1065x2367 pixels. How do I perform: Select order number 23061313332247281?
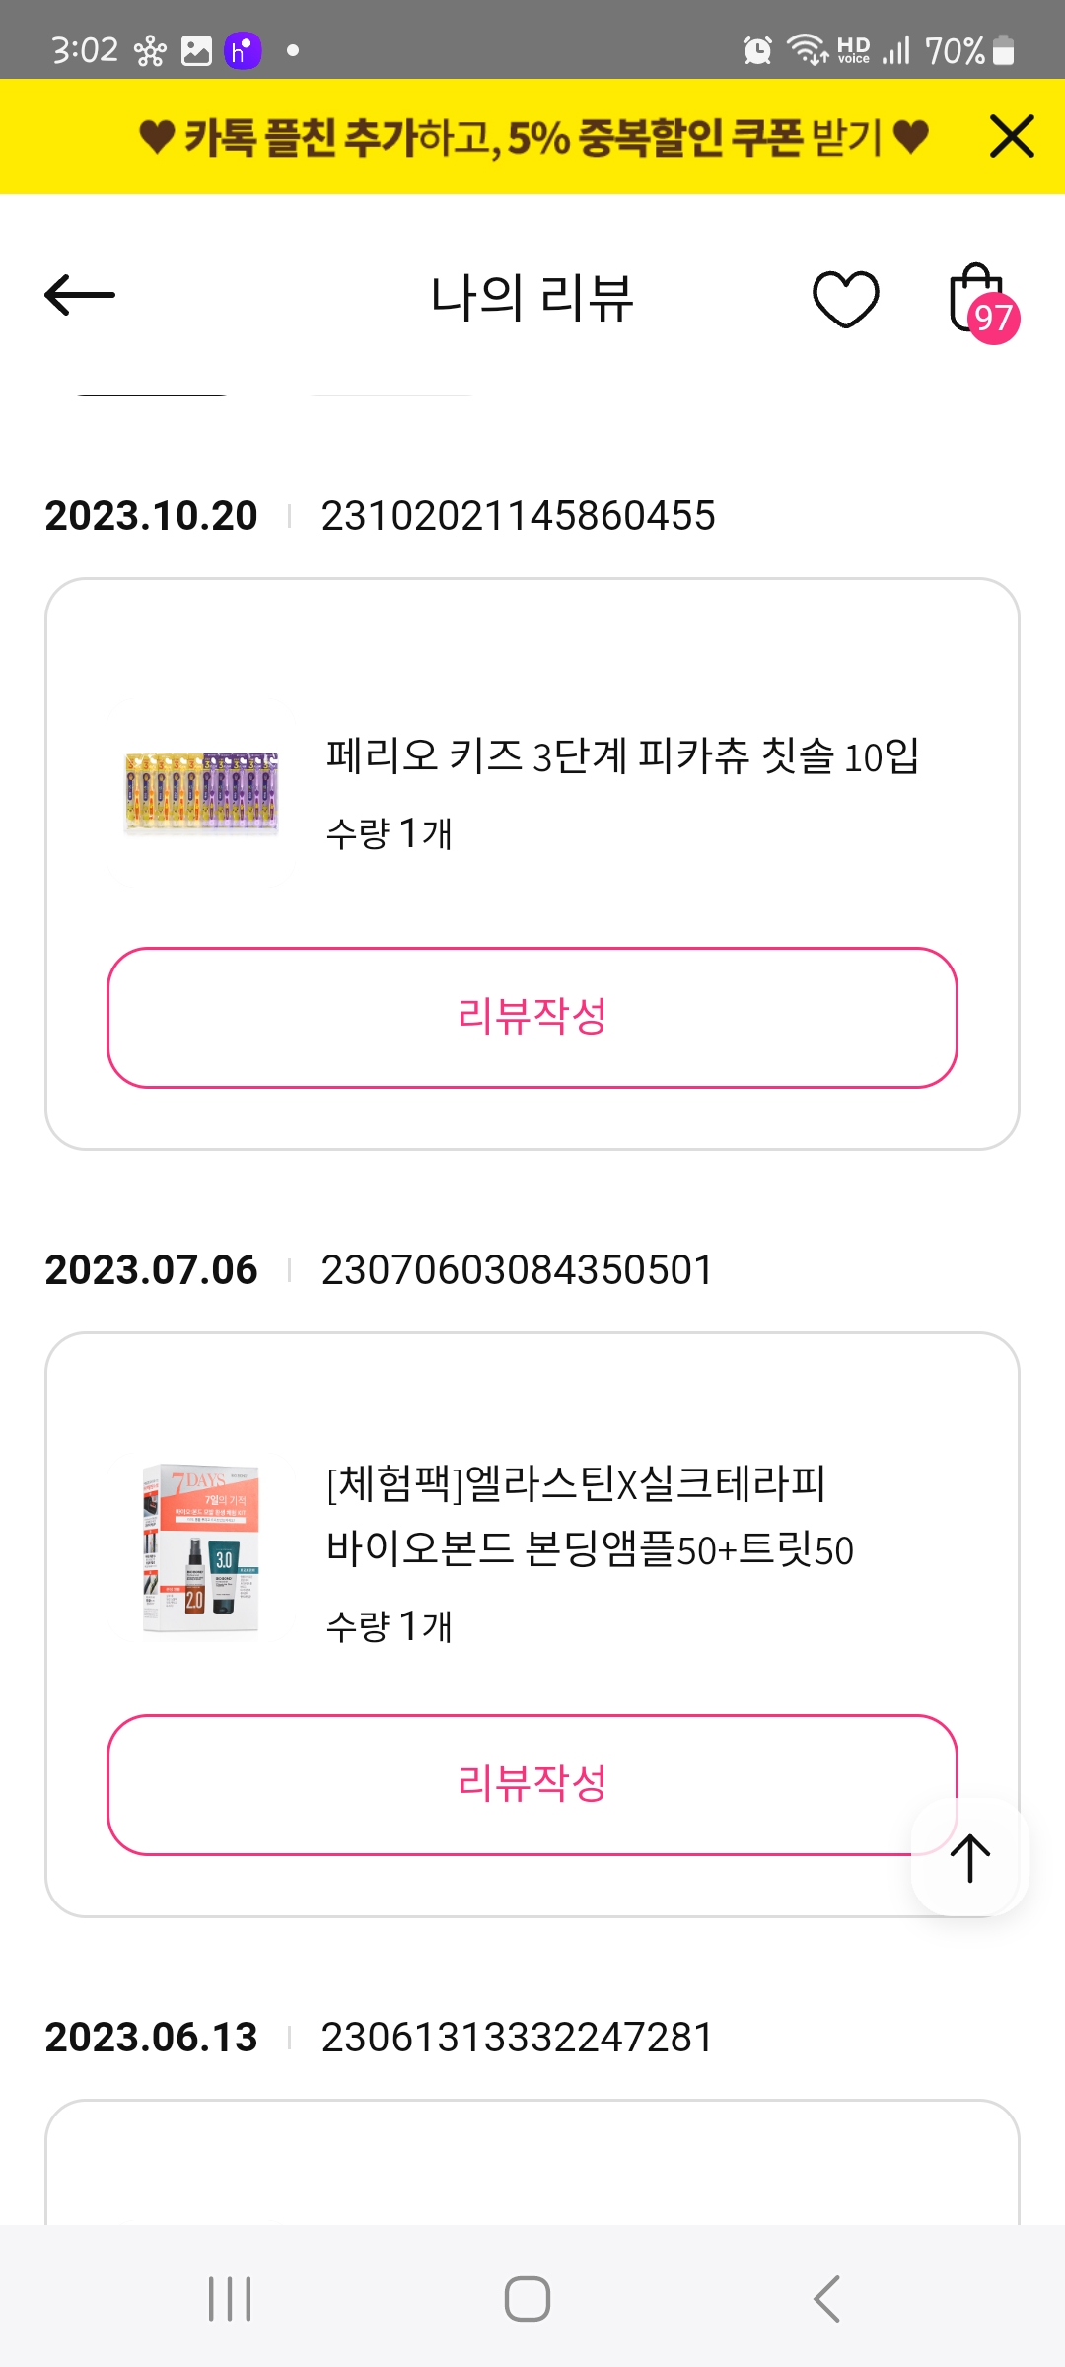[x=517, y=2038]
